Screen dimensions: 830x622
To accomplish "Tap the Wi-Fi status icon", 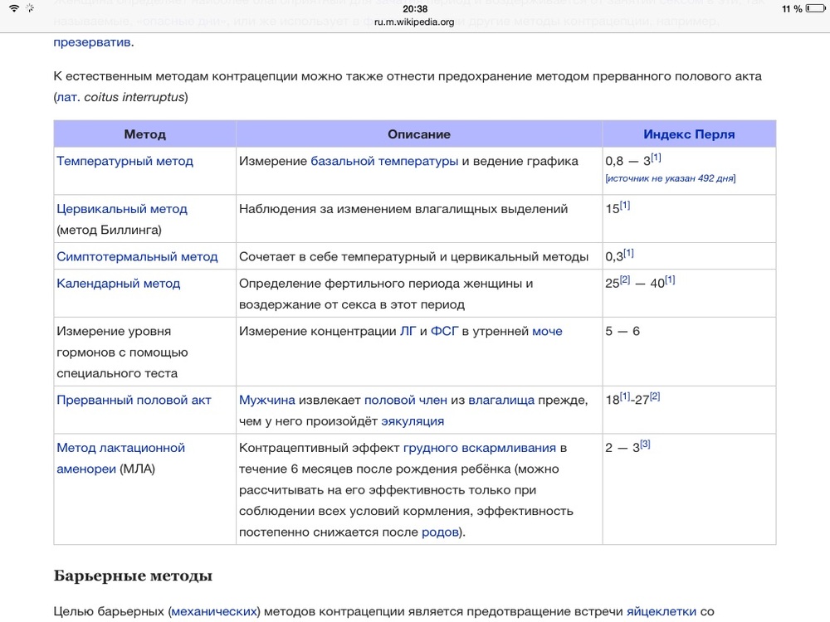I will tap(14, 8).
